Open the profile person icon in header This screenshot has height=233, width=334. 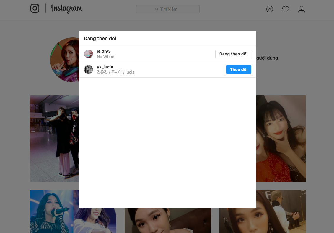pos(301,9)
